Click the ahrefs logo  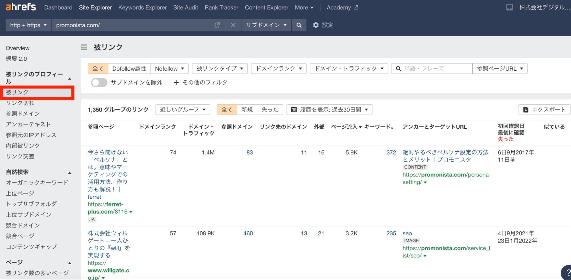tap(21, 7)
